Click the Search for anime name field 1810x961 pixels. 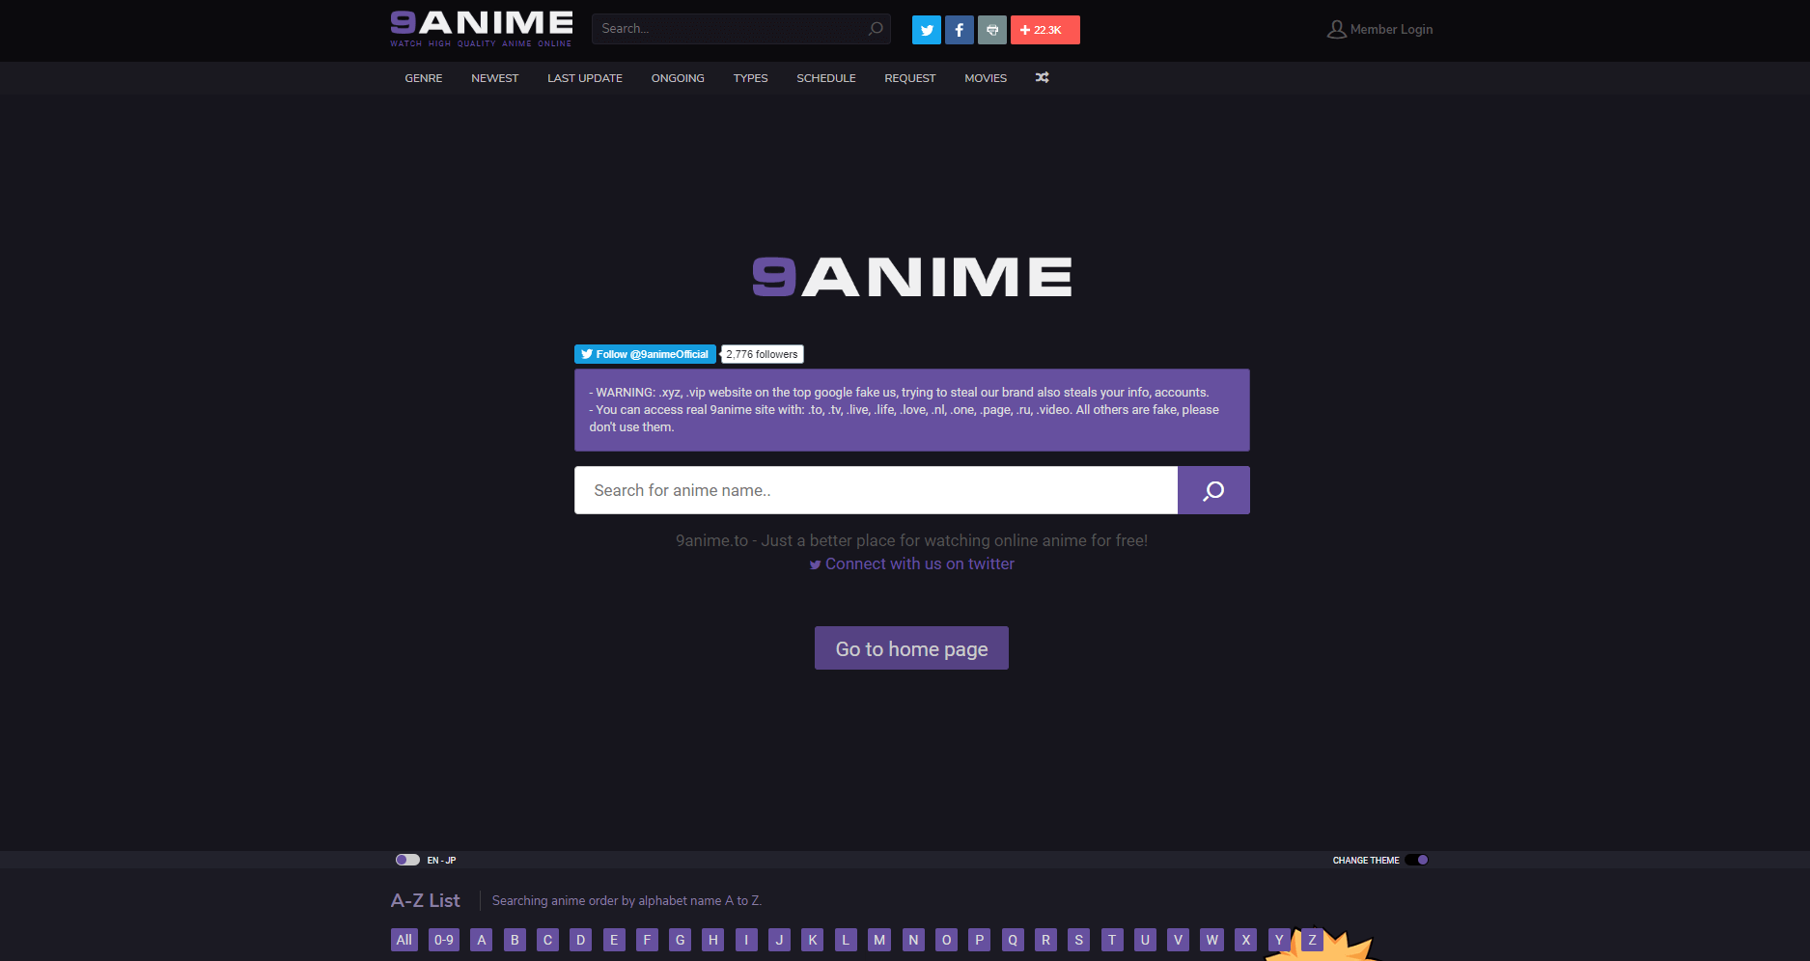(x=869, y=490)
